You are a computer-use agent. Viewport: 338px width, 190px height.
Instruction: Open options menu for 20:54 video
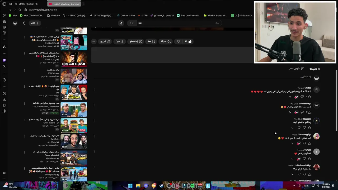[x=25, y=87]
